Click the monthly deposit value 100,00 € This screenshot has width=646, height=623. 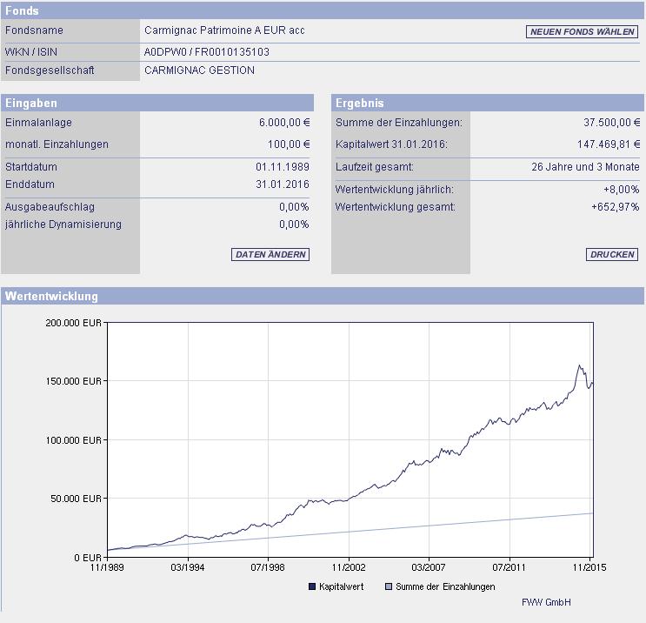click(289, 144)
